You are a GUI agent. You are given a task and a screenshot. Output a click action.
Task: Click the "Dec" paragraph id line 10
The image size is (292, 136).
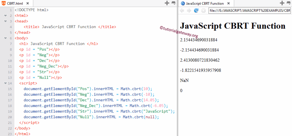[39, 61]
